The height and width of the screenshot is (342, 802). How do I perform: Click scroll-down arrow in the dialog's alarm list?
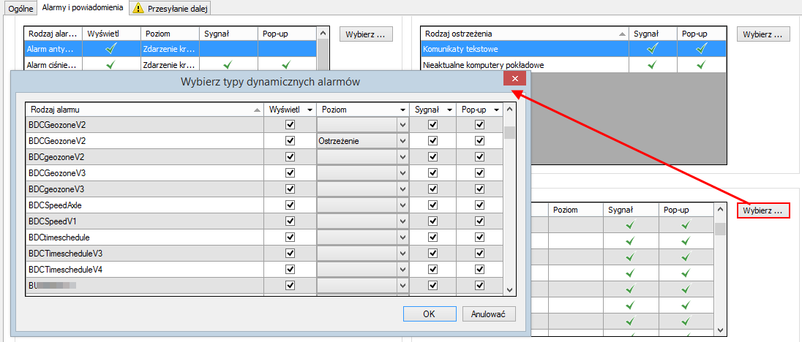coord(510,290)
